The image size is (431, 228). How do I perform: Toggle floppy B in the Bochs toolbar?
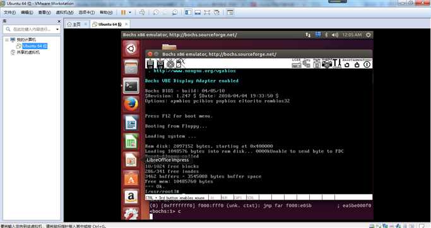(x=160, y=64)
